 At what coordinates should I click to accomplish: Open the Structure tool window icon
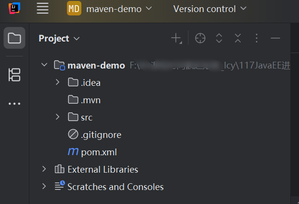point(14,75)
